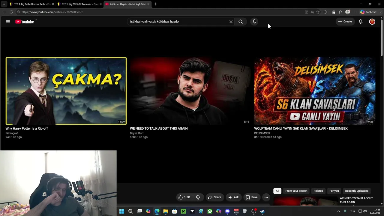
Task: Select the For you filter chip
Action: [x=334, y=191]
